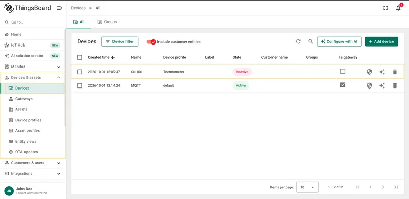Open Assets in sidebar
This screenshot has width=409, height=199.
point(33,109)
